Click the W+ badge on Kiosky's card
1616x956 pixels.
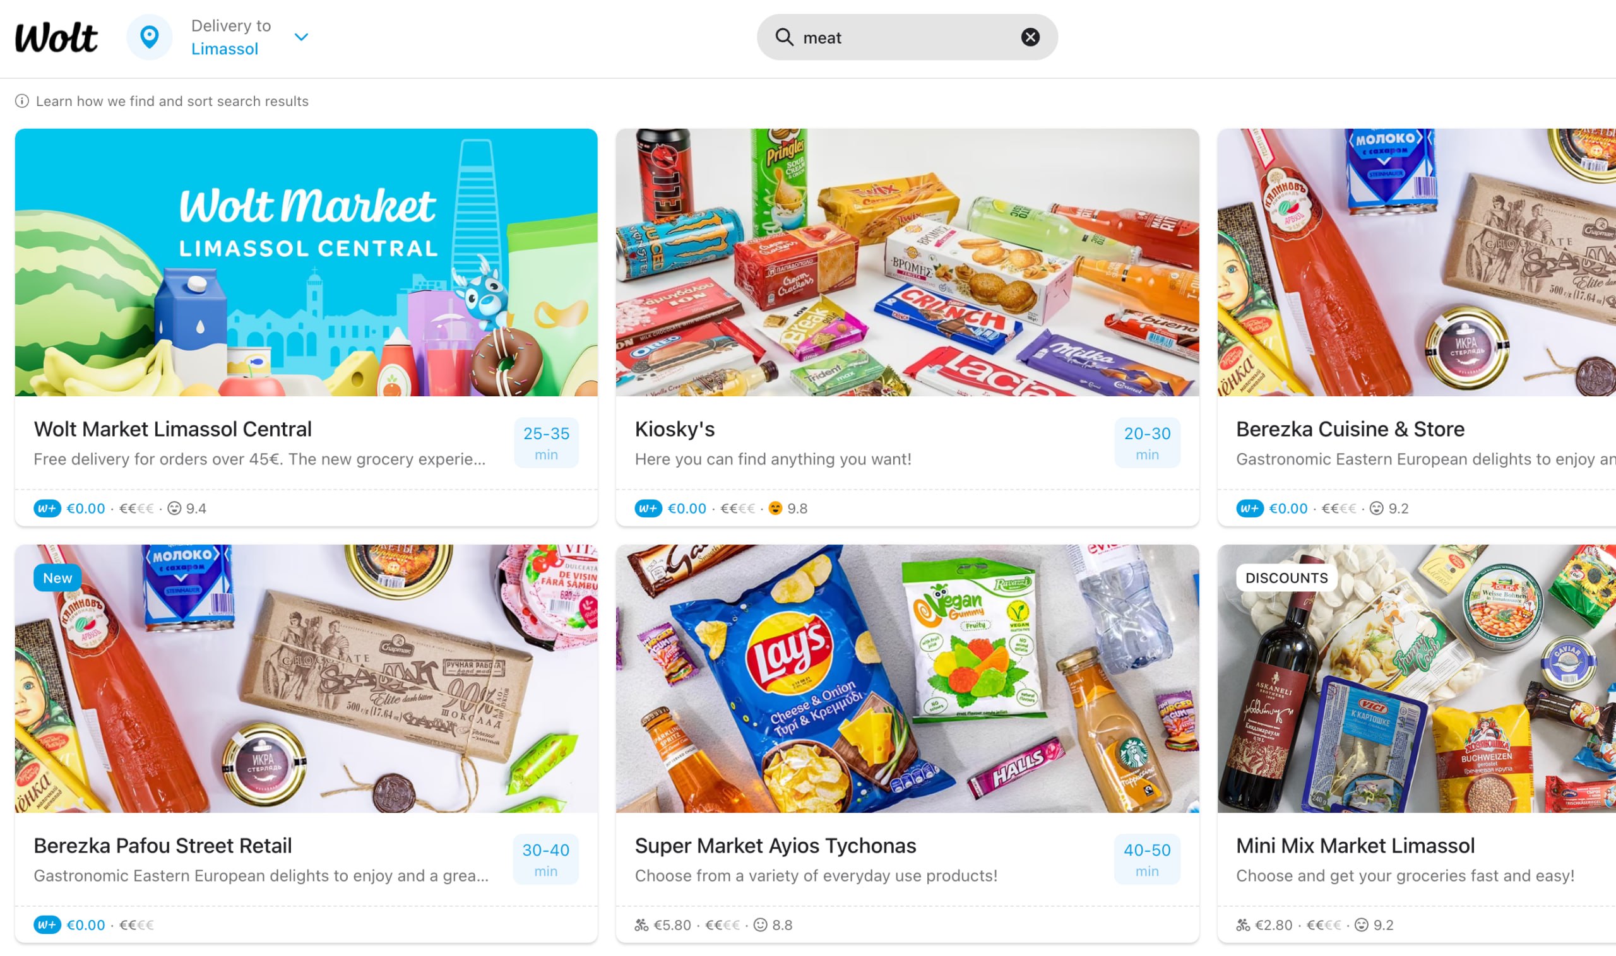point(648,508)
